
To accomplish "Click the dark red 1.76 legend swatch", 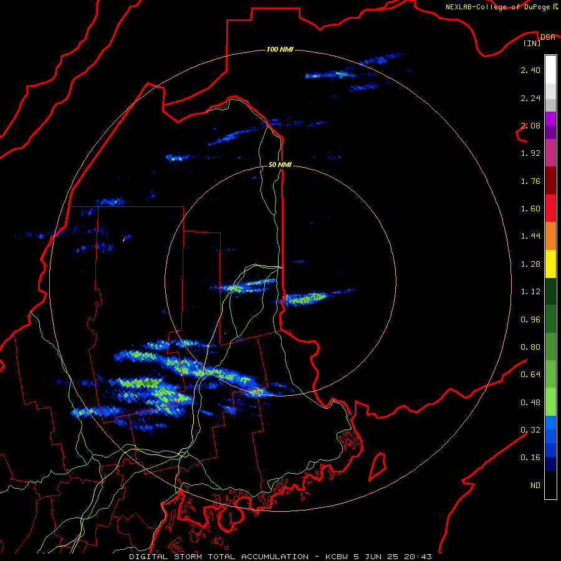I will (x=550, y=181).
